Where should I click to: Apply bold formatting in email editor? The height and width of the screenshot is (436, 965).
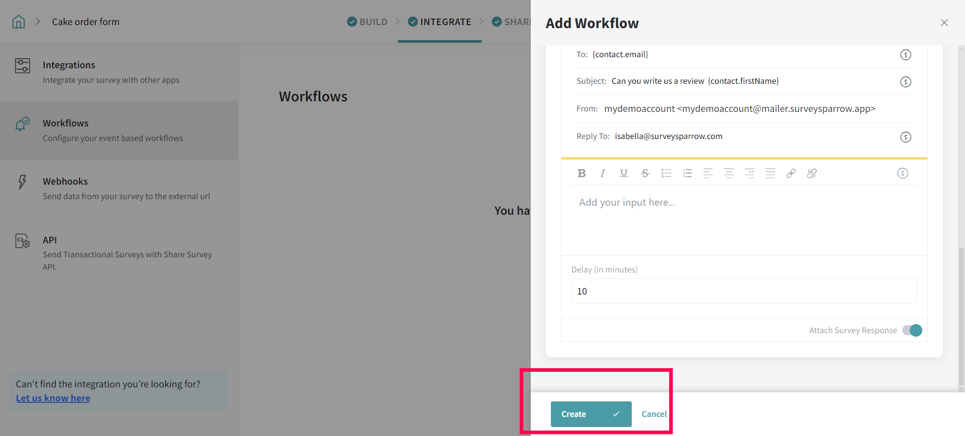point(582,173)
